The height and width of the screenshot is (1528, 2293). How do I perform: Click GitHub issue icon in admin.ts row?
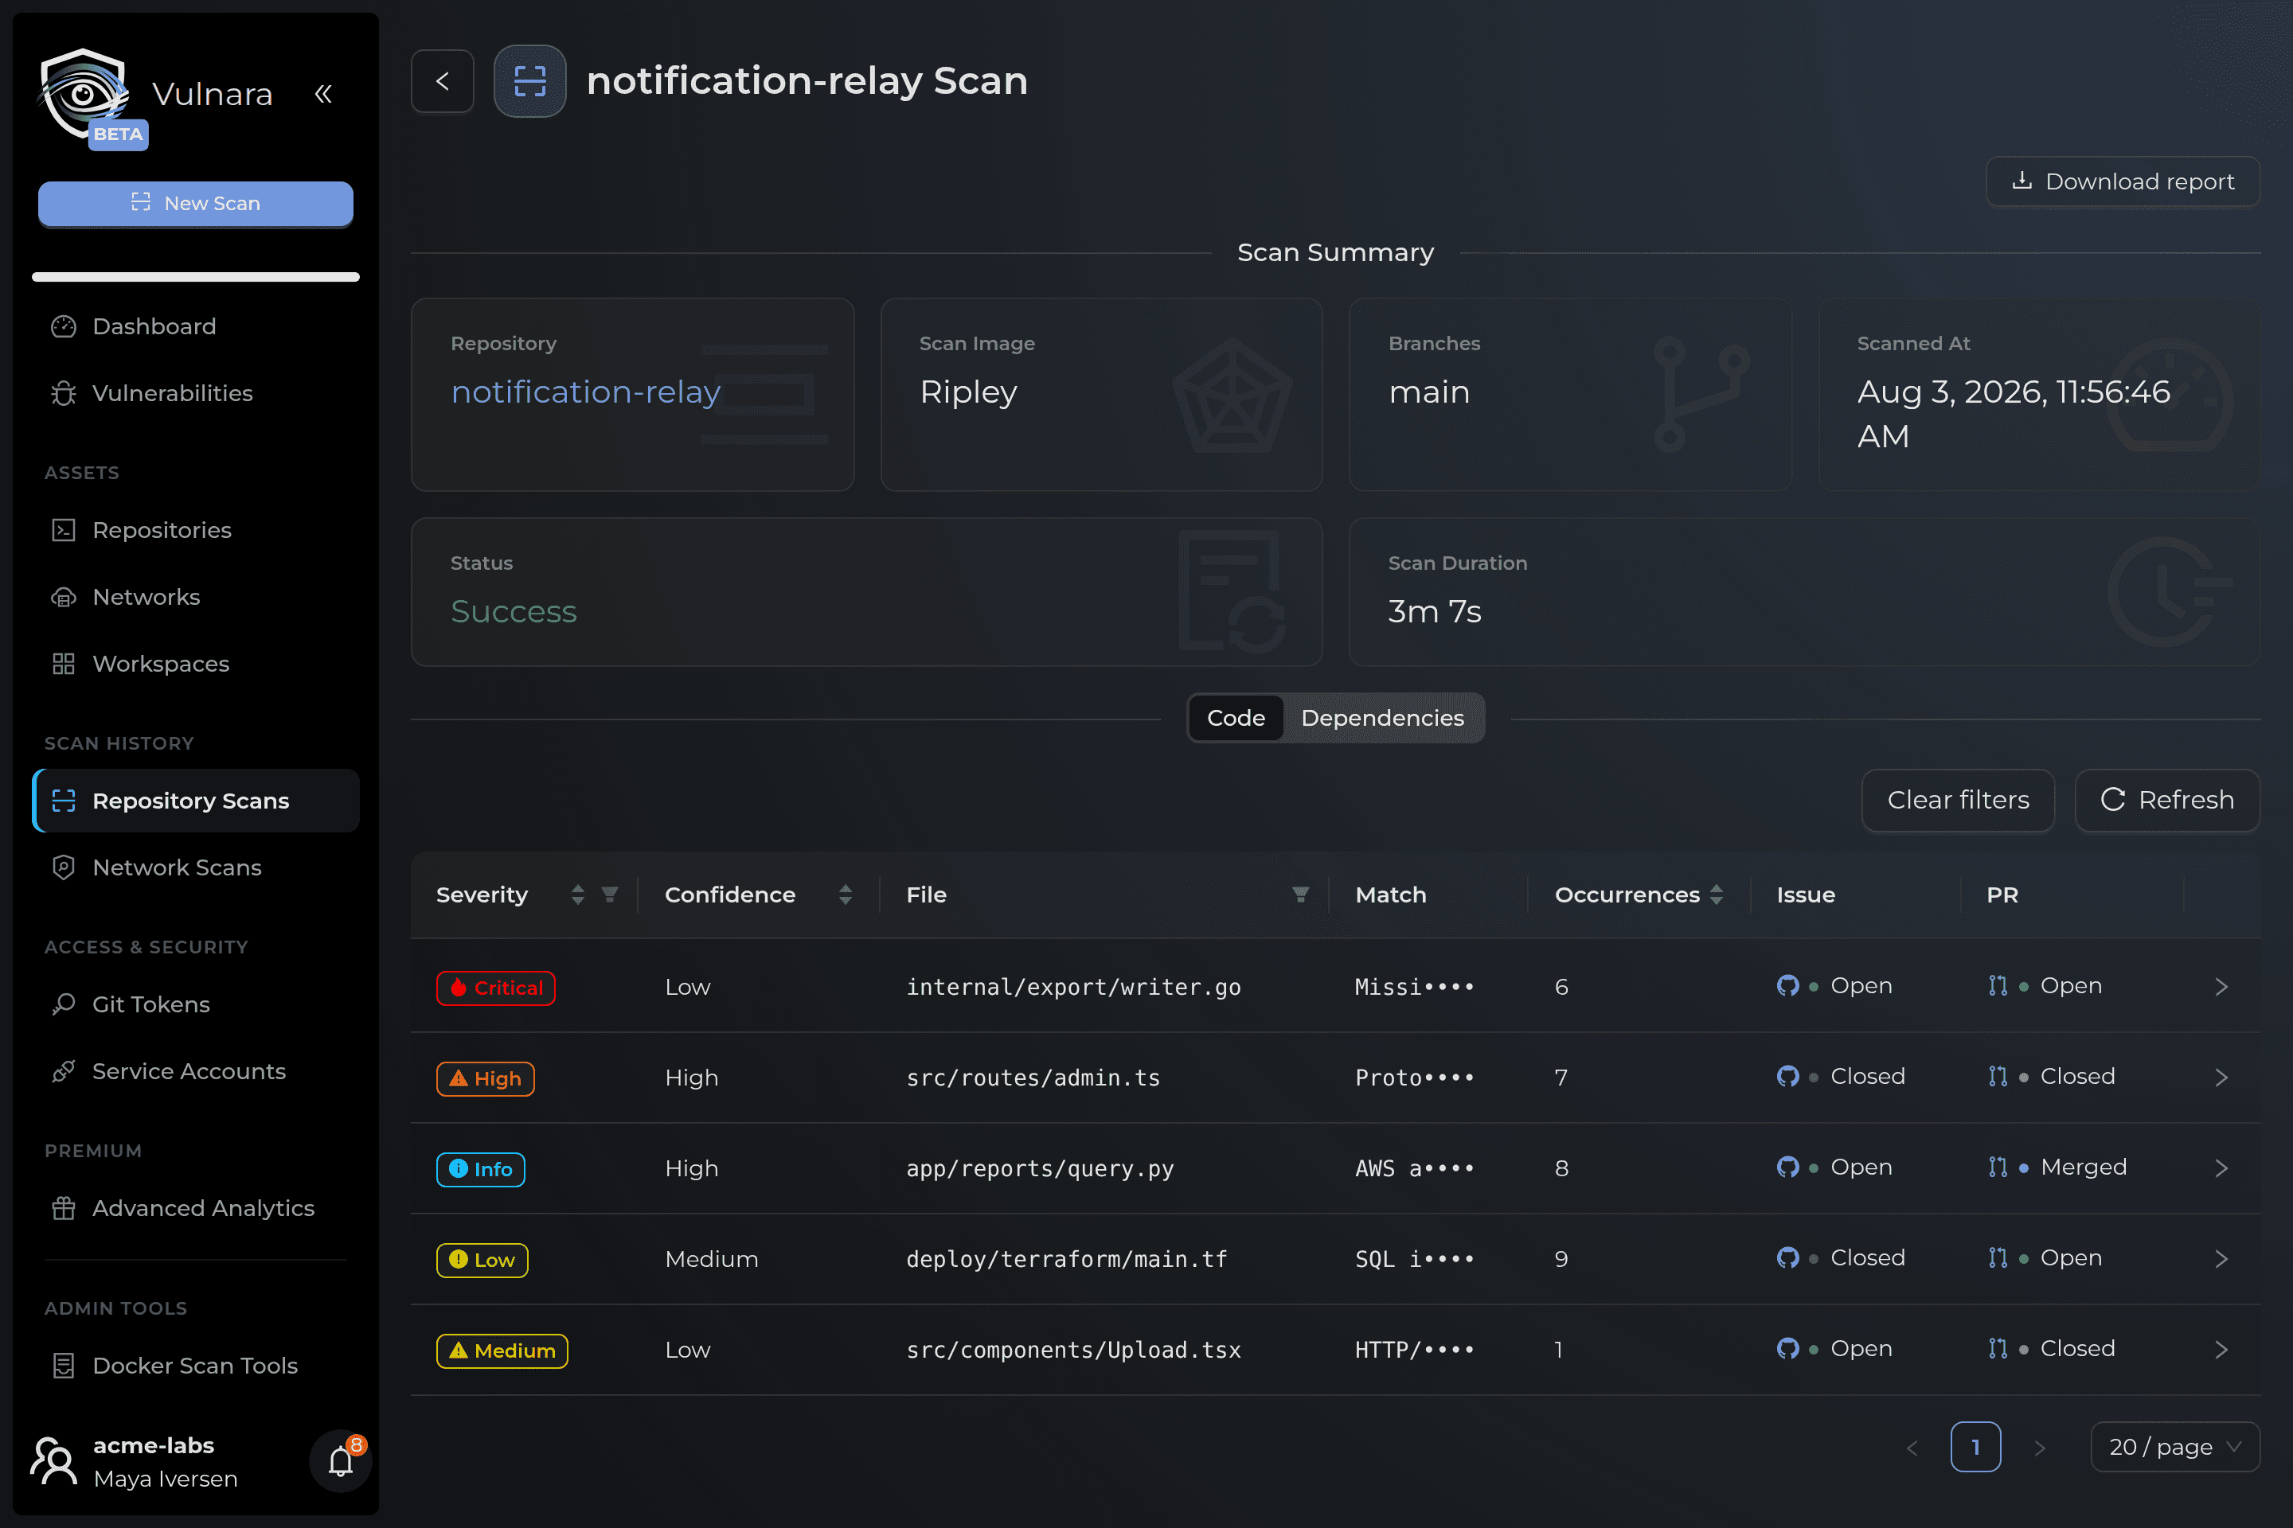click(1788, 1077)
